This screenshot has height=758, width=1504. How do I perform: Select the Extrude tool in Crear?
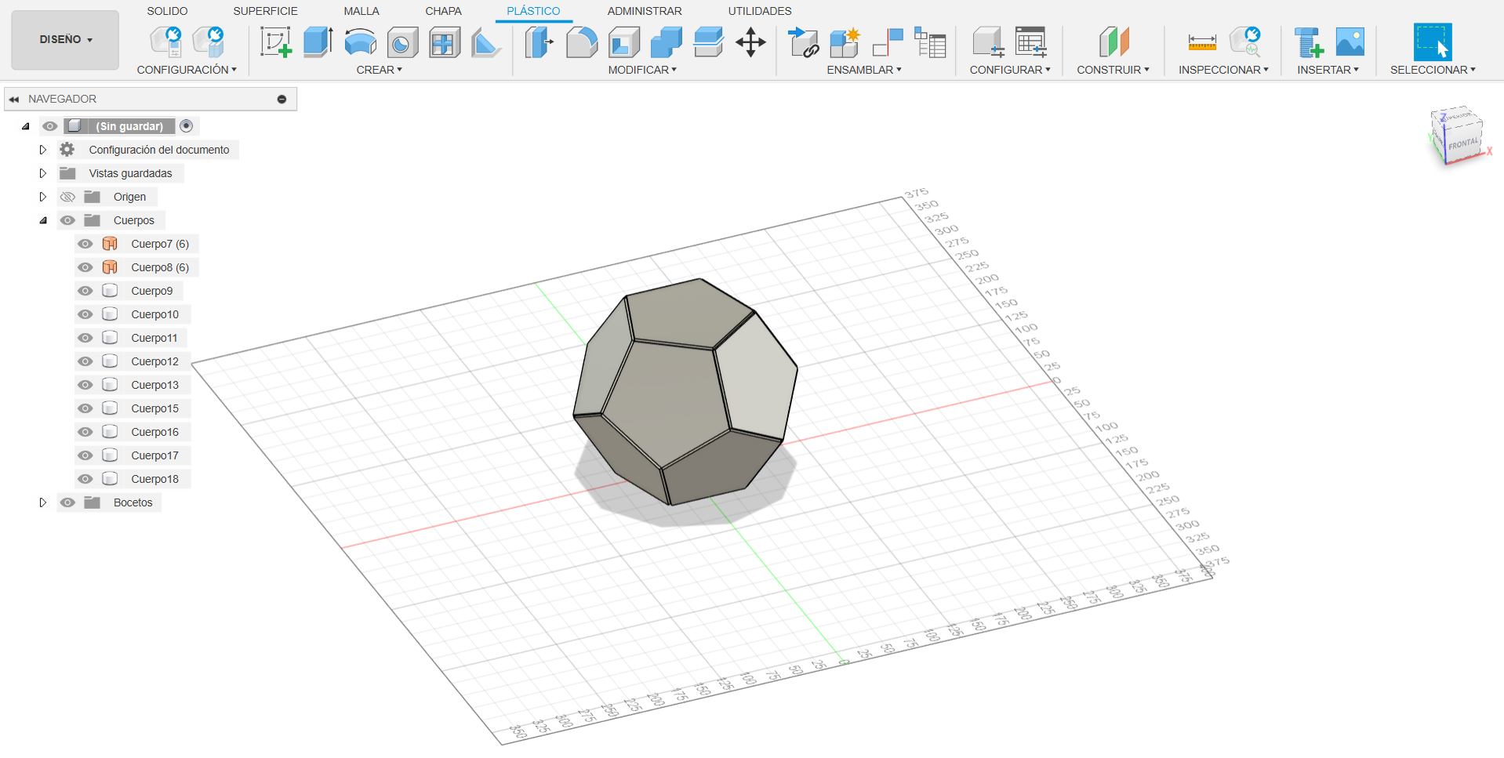318,42
